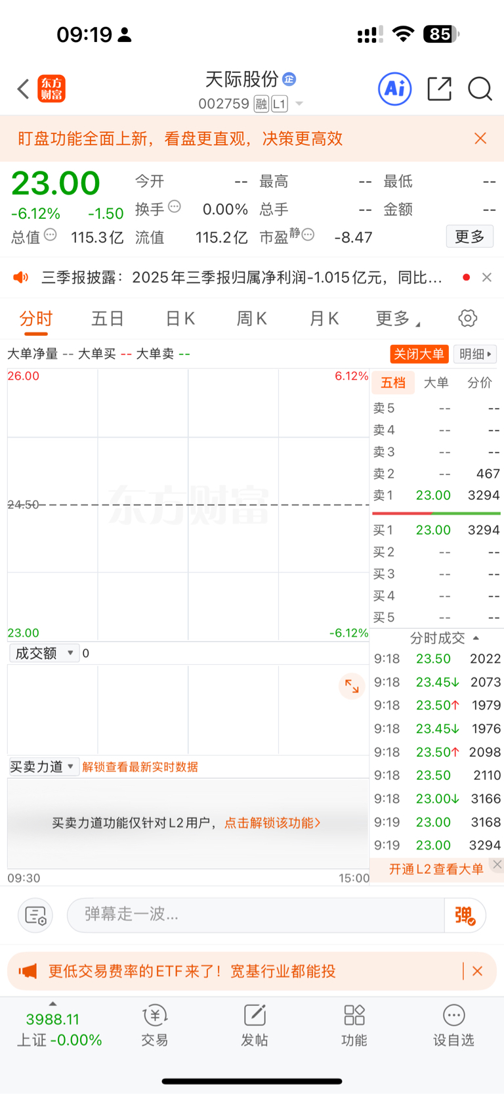
Task: Open the 功能 bottom icon
Action: coord(354,1026)
